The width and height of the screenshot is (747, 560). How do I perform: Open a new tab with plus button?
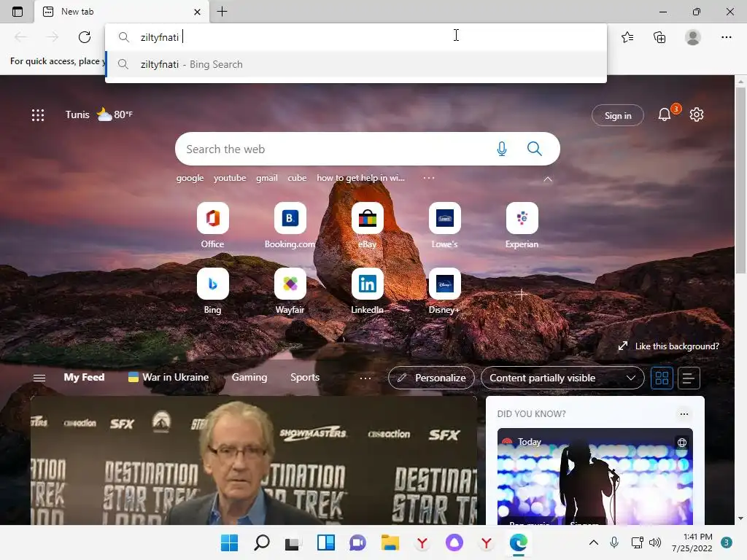coord(222,12)
